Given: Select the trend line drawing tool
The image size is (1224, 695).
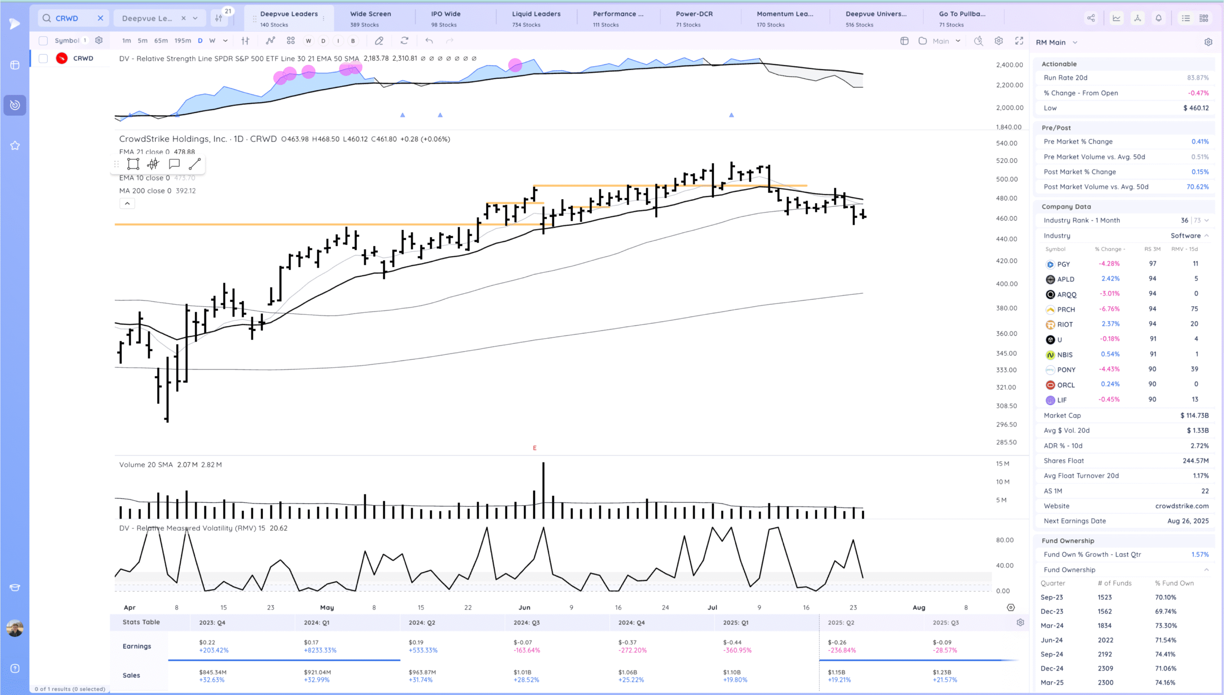Looking at the screenshot, I should [x=195, y=164].
